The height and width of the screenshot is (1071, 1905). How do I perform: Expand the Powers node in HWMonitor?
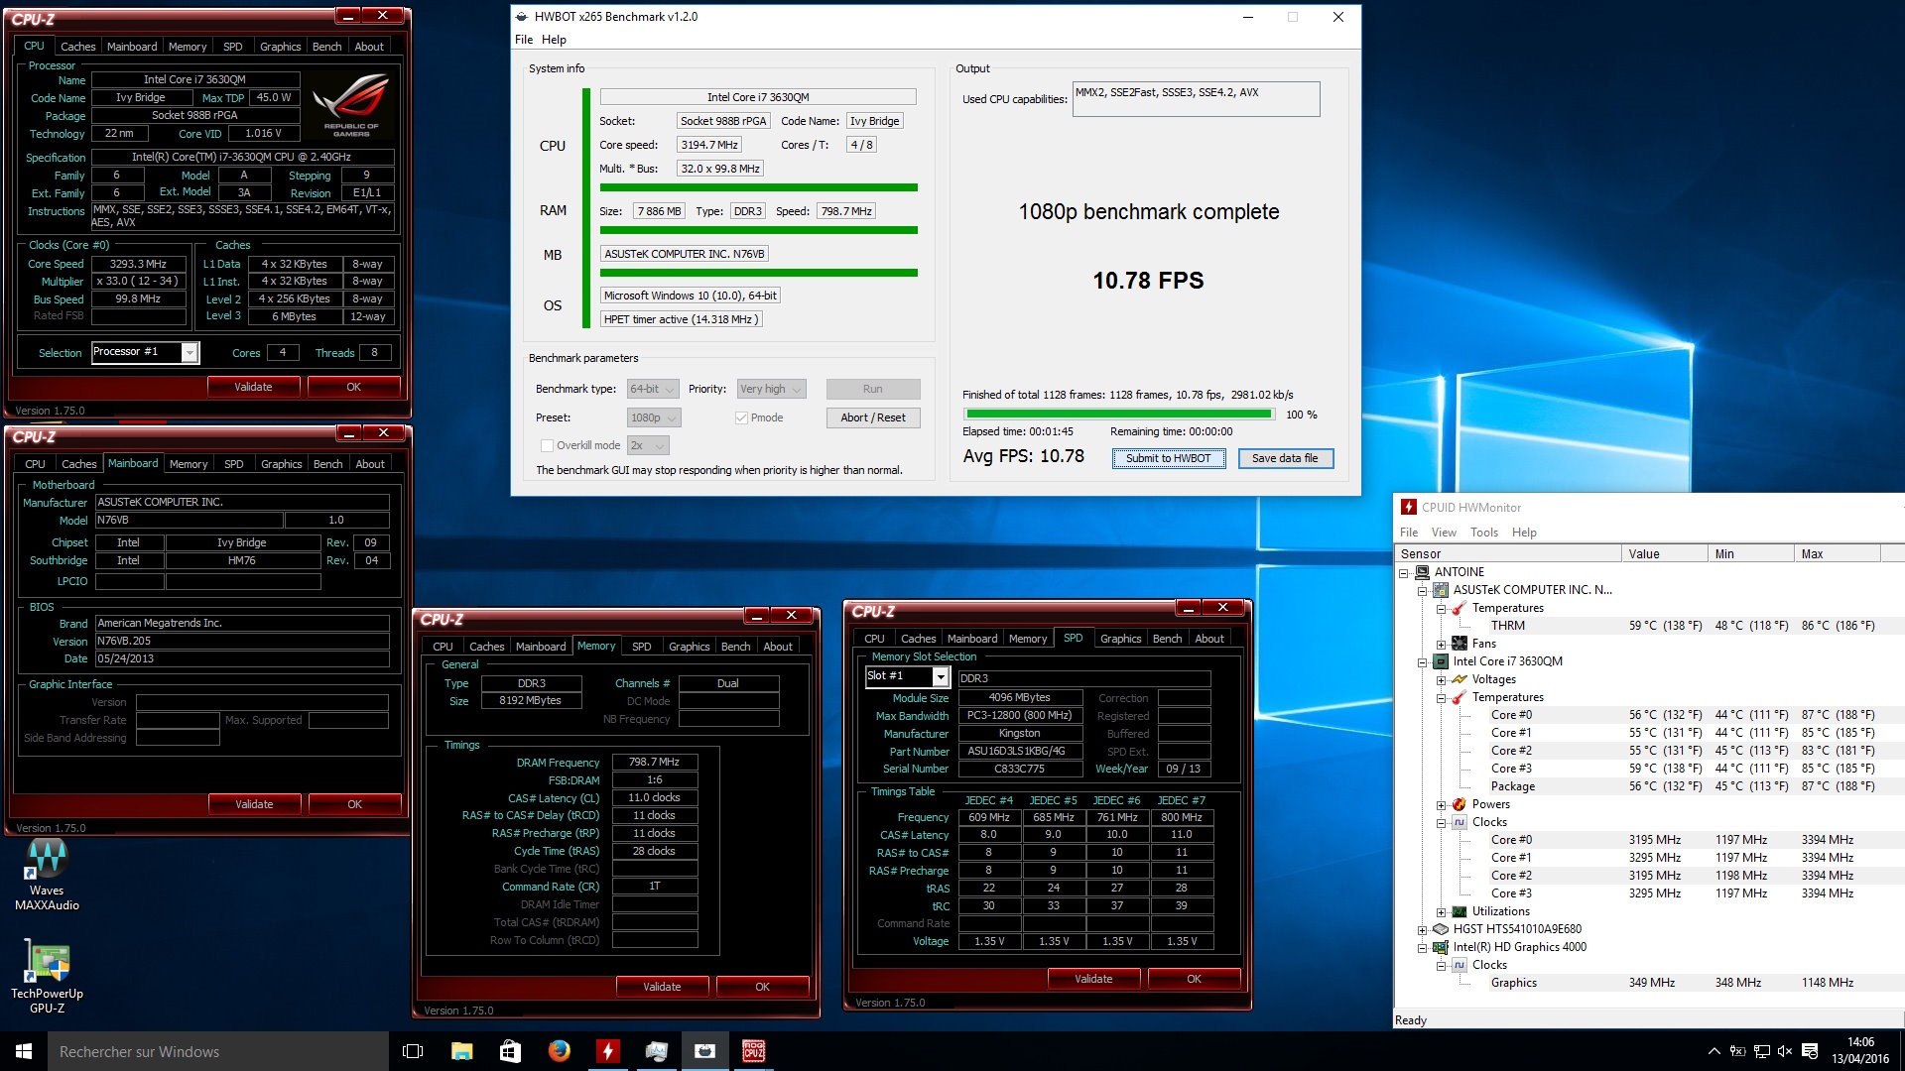(x=1441, y=805)
